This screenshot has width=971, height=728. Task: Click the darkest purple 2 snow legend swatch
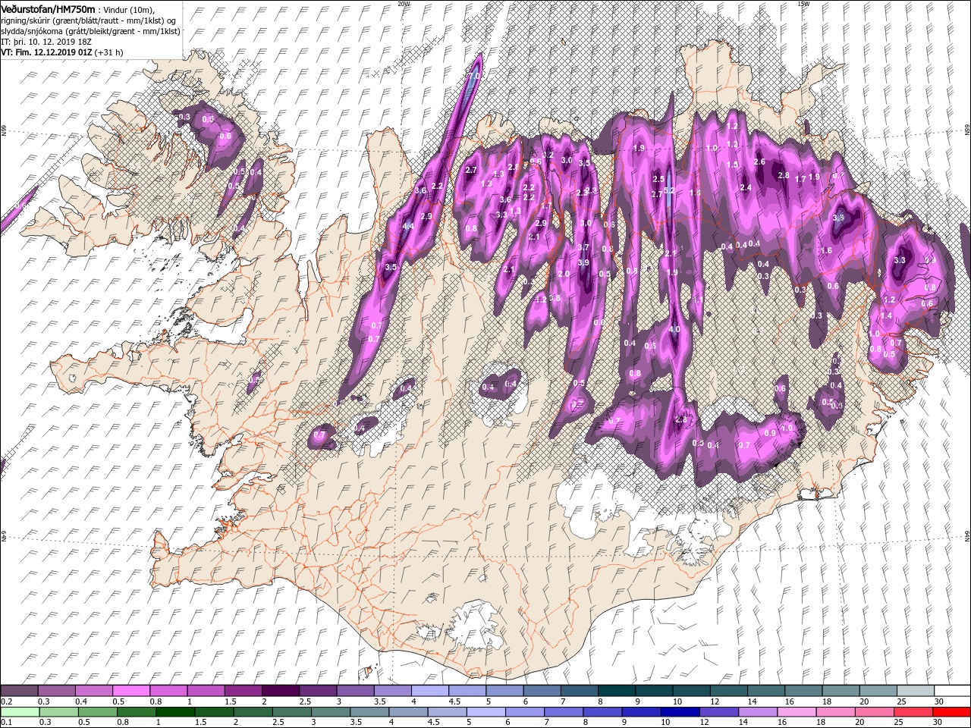tap(281, 690)
